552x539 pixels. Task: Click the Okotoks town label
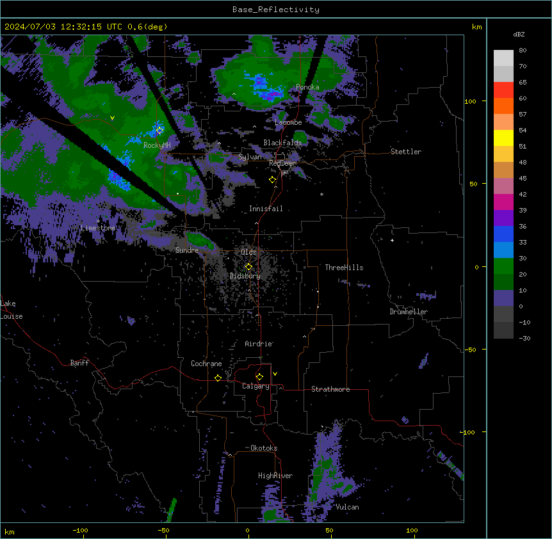point(264,448)
